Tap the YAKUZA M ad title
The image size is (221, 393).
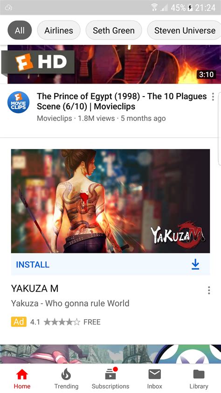[x=35, y=288]
